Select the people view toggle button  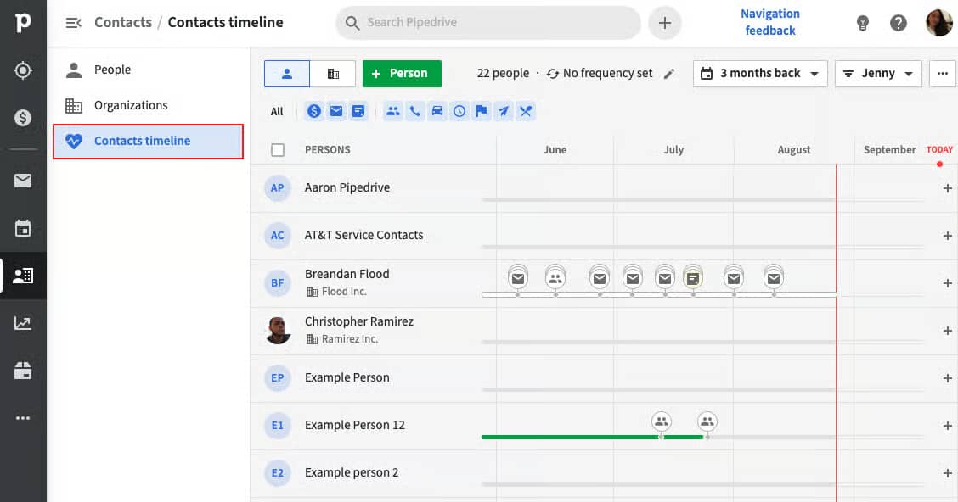[286, 74]
